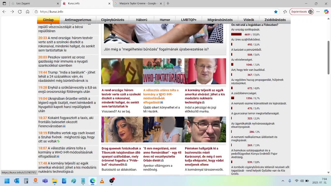Select poll option 'Az elvtelenséget.'
This screenshot has width=331, height=186.
coord(242,60)
